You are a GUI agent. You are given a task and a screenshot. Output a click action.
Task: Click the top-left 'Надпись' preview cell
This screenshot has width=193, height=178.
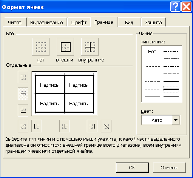(x=49, y=85)
